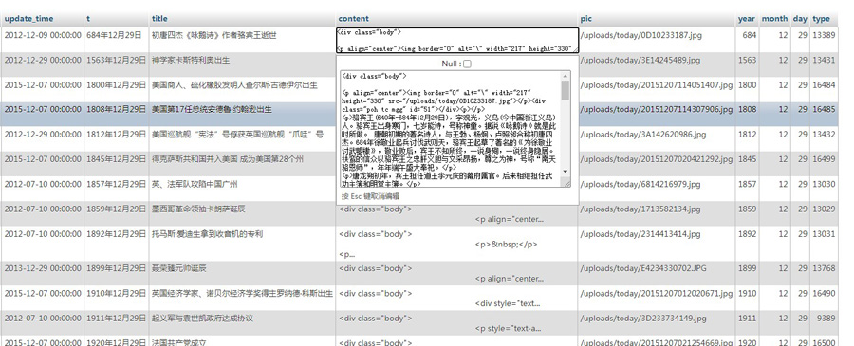Select title cell 神学家卡斯特利奥出生
Image resolution: width=854 pixels, height=346 pixels.
191,60
